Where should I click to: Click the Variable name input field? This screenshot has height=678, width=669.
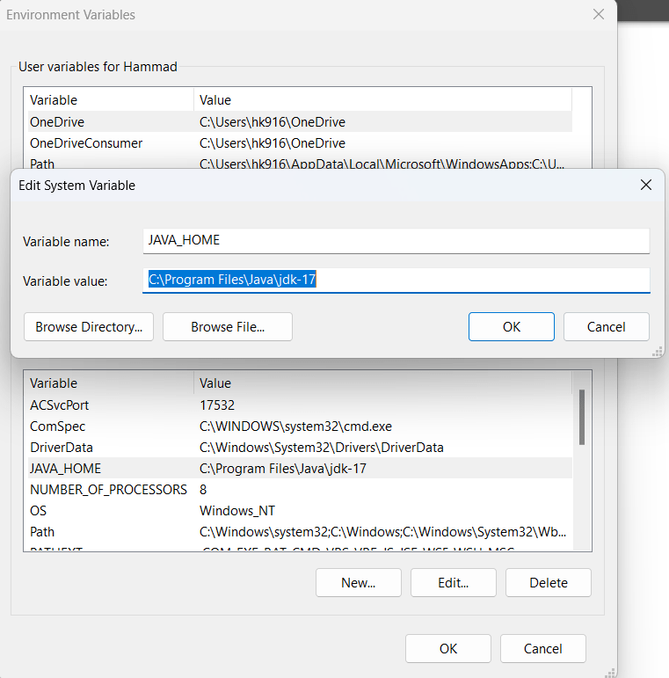(396, 241)
